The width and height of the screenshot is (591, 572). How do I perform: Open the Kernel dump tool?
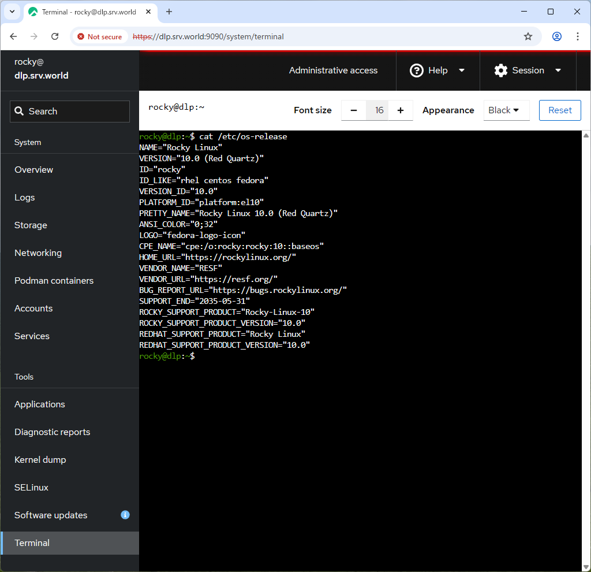[x=40, y=459]
